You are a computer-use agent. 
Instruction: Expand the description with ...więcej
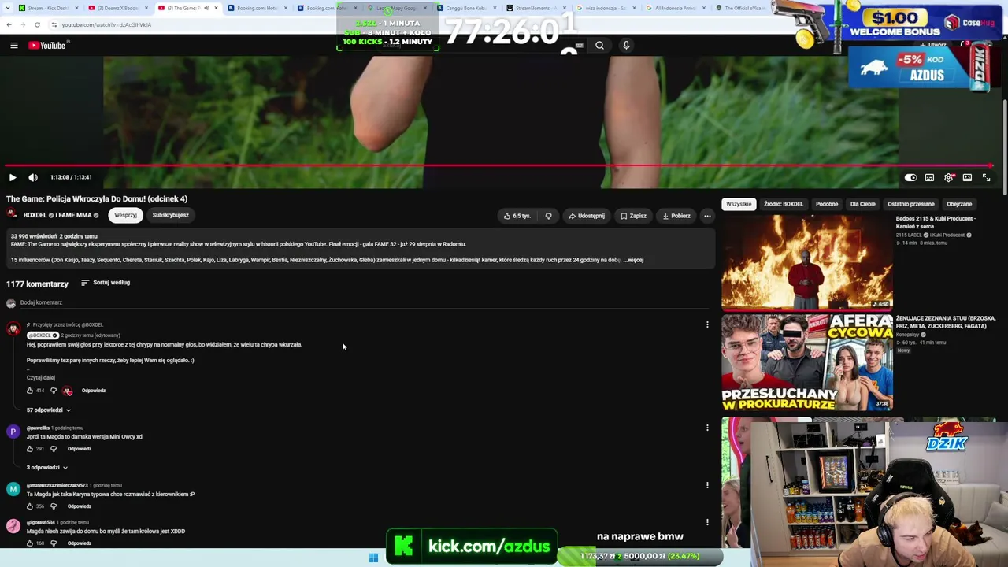coord(633,260)
